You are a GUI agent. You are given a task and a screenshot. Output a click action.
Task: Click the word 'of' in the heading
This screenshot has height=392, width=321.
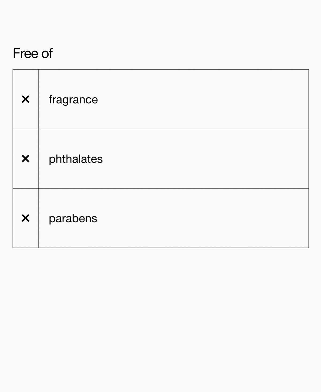[x=47, y=53]
